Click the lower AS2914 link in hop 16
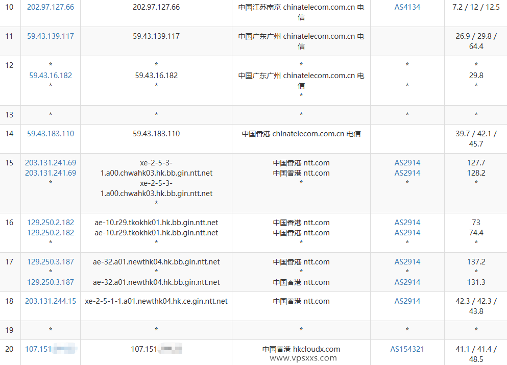 point(407,233)
